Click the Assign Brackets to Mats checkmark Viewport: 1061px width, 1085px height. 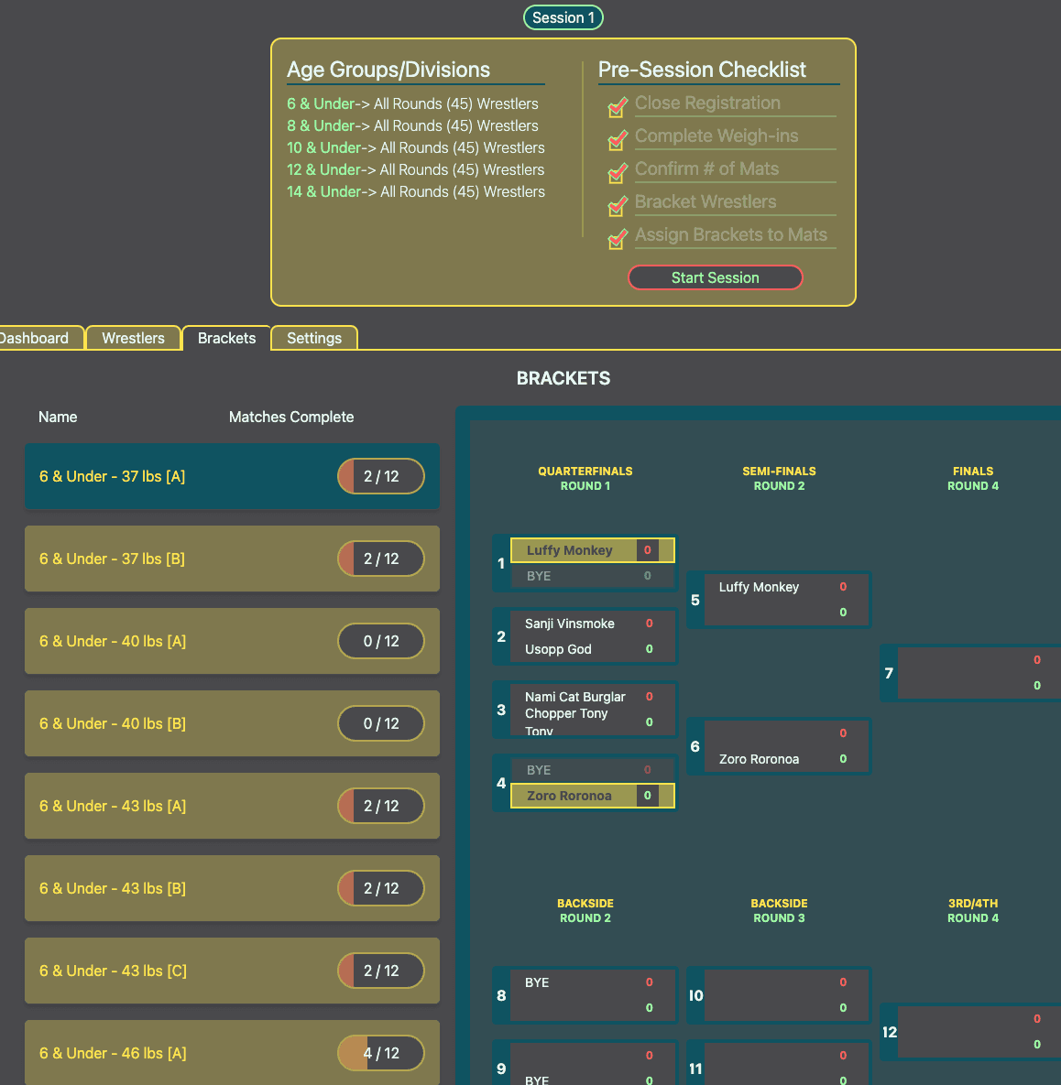618,239
